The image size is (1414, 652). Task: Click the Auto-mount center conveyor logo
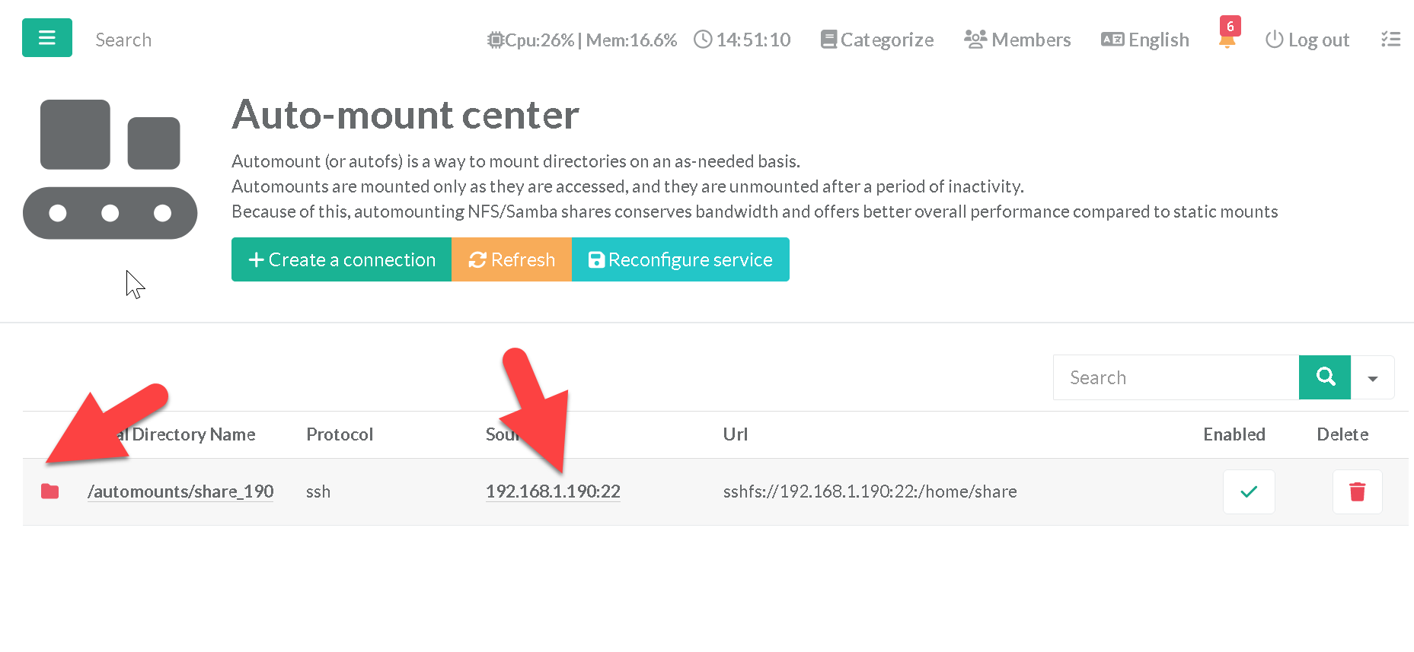pyautogui.click(x=110, y=170)
